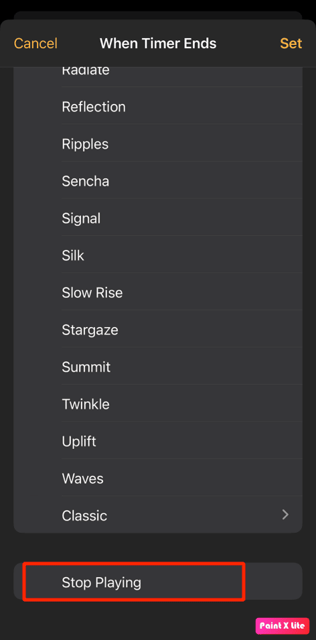The width and height of the screenshot is (316, 640).
Task: Select the Stop Playing option
Action: click(x=158, y=582)
